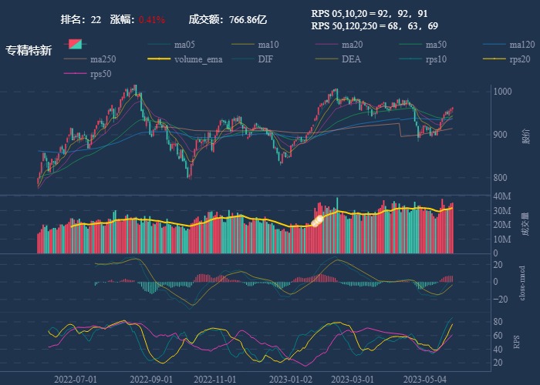Click the rps10 legend item

click(x=435, y=59)
